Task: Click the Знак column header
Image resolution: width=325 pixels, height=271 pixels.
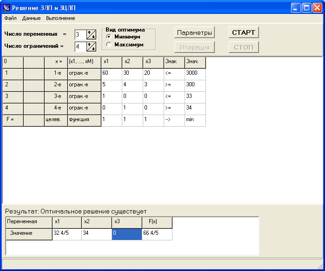Action: pos(174,63)
